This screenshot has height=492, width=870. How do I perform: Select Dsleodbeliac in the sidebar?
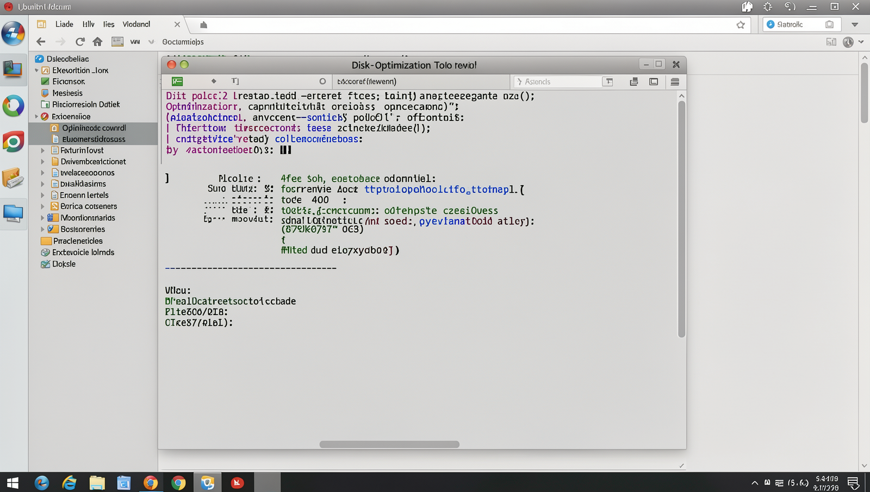point(68,59)
